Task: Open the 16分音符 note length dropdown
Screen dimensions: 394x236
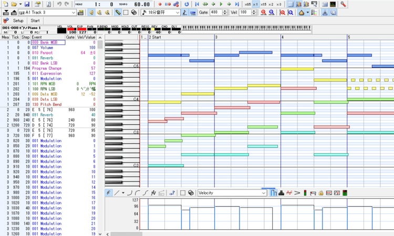Action: pyautogui.click(x=178, y=12)
